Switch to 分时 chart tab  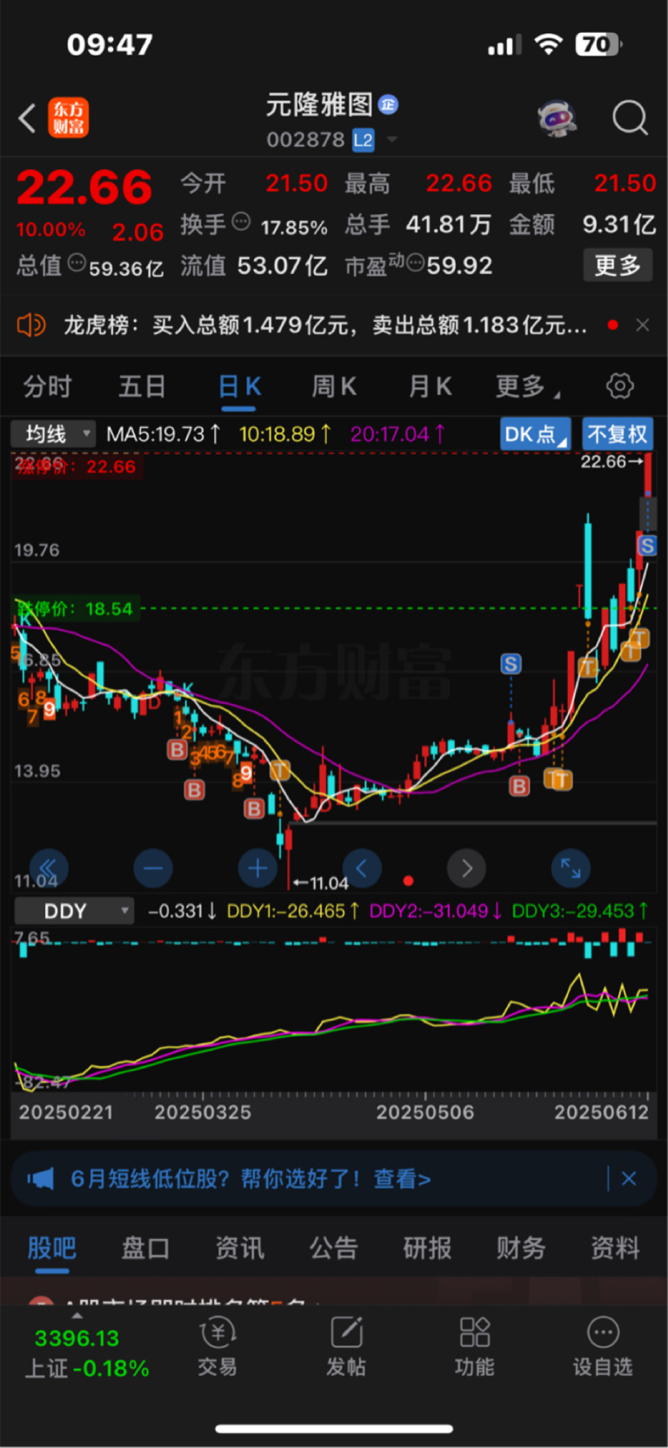point(47,386)
